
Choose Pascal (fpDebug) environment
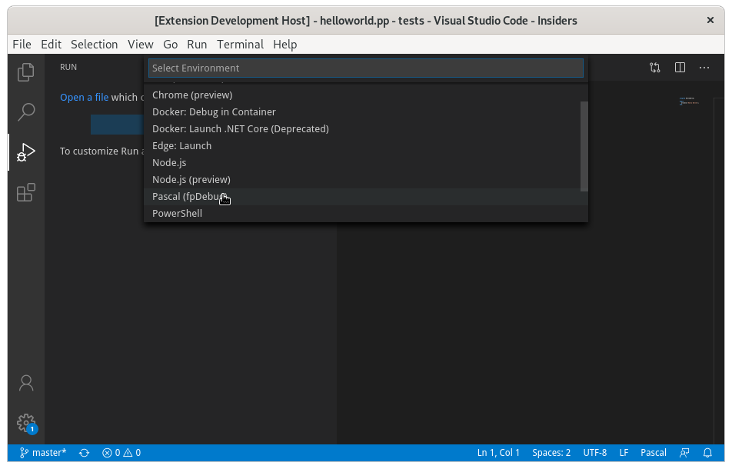point(366,197)
